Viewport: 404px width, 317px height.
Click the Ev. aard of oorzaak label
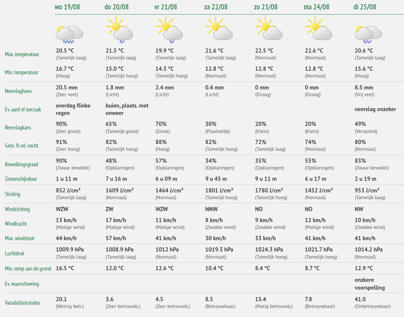(x=23, y=109)
